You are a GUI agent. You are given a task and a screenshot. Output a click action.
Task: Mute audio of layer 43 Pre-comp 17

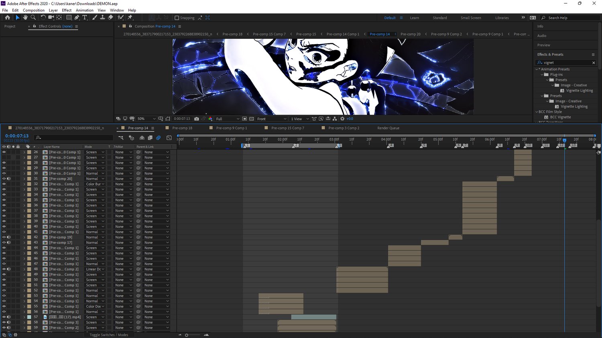click(9, 243)
